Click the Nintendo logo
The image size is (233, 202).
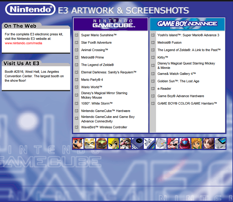30,9
